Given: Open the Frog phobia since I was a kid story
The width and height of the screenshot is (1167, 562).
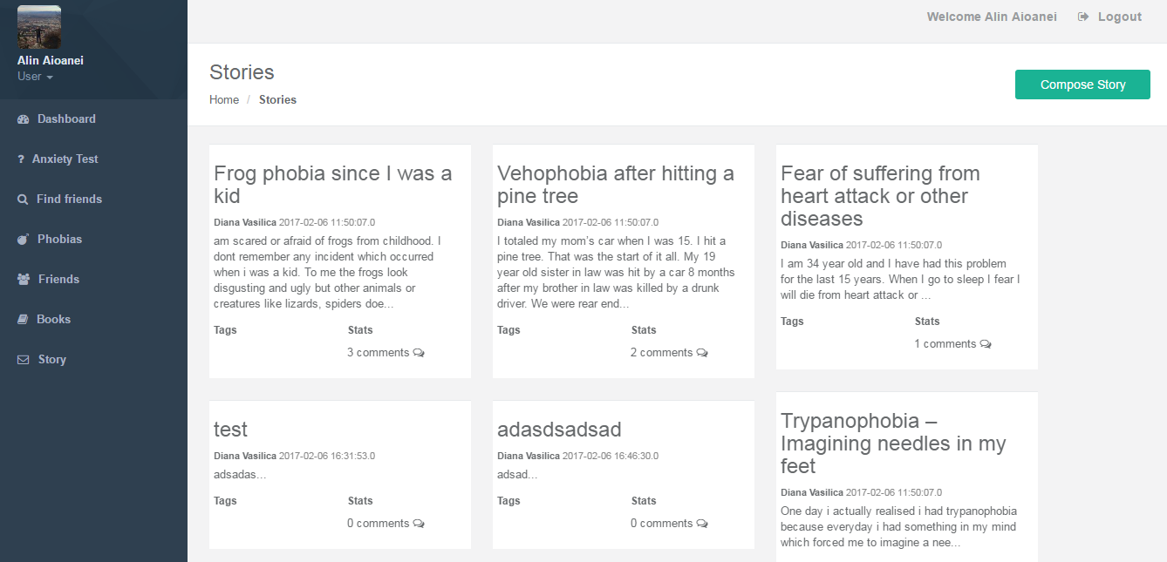Looking at the screenshot, I should pyautogui.click(x=332, y=185).
